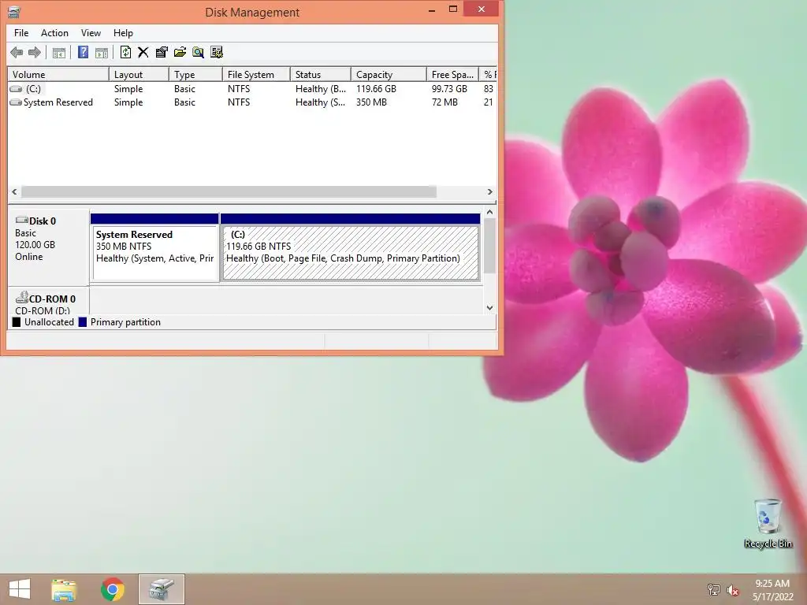Open the File menu
The height and width of the screenshot is (605, 807).
[21, 33]
